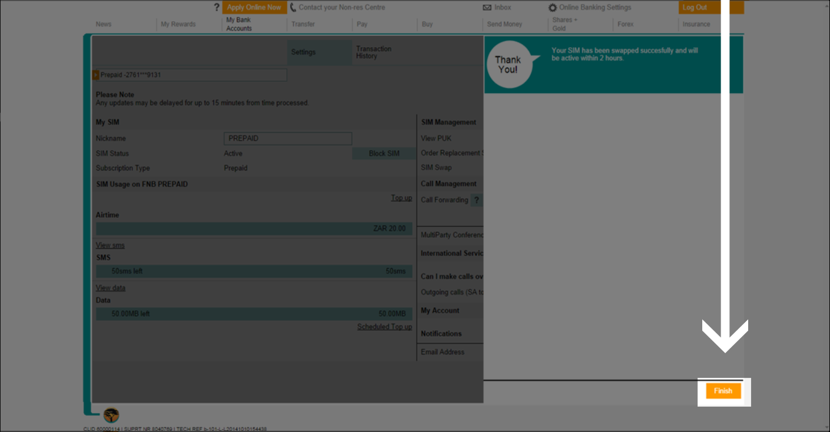This screenshot has width=830, height=432.
Task: Click the Log Out button
Action: 711,8
